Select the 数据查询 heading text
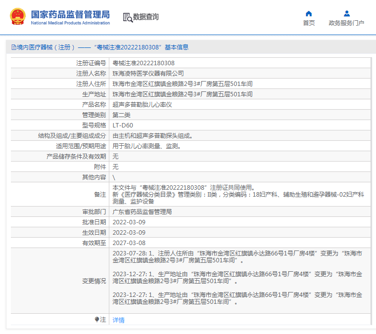 click(146, 17)
